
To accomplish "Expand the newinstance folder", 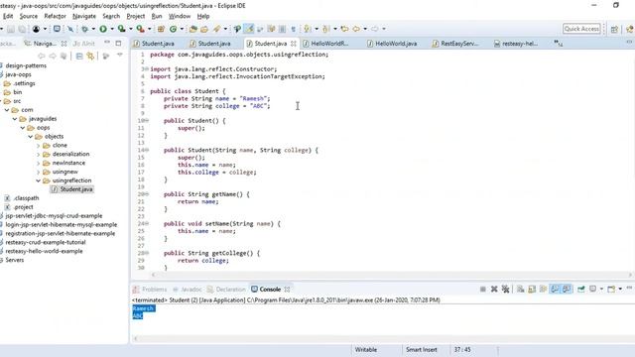I will [x=39, y=163].
